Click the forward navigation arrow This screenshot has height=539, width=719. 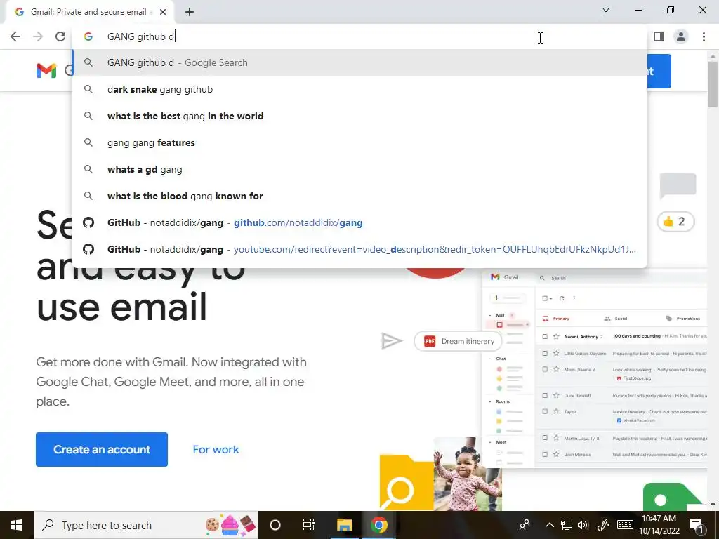tap(38, 36)
